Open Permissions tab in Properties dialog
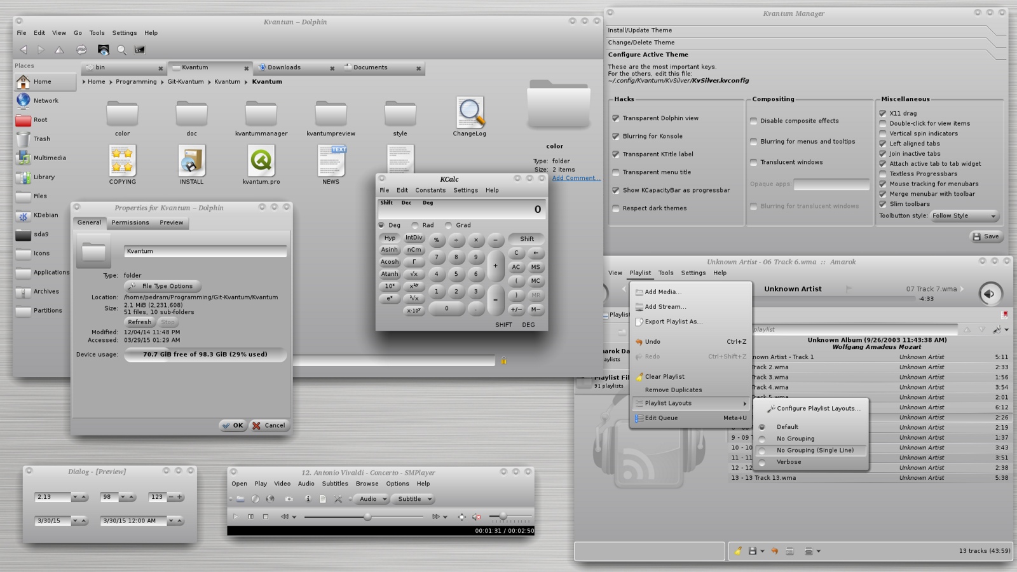 tap(130, 222)
